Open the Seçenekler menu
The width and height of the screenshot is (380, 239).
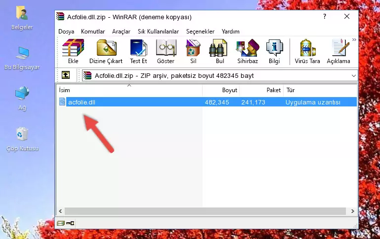[x=200, y=32]
